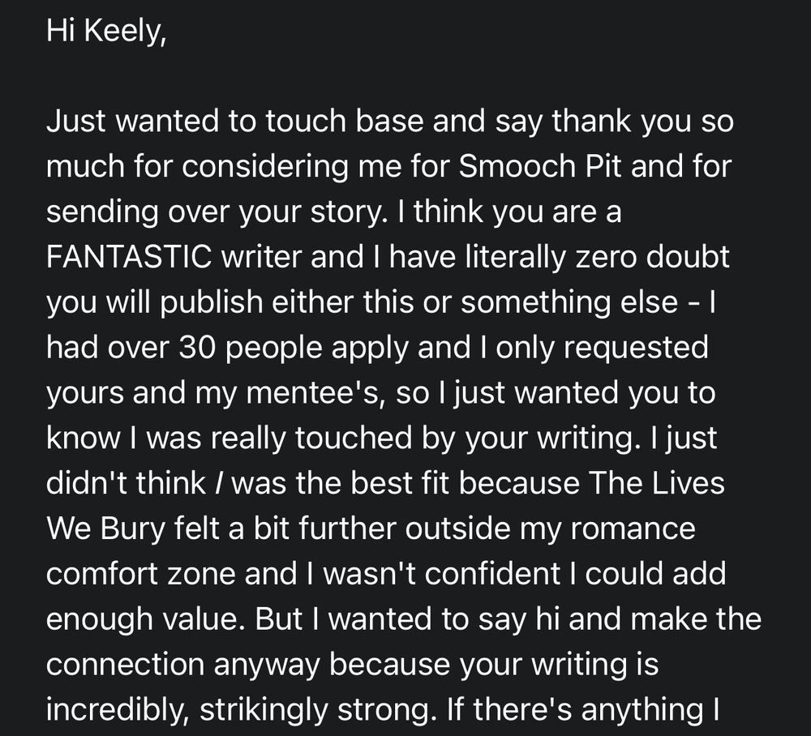Click the word 'connection'
Viewport: 811px width, 736px height.
[125, 664]
